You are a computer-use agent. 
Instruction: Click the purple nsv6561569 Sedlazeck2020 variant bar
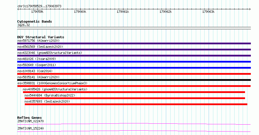[x=134, y=50]
